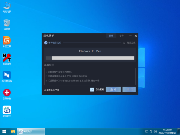Open the 我的电脑 desktop icon
Viewport: 180px width, 135px height.
point(7,7)
